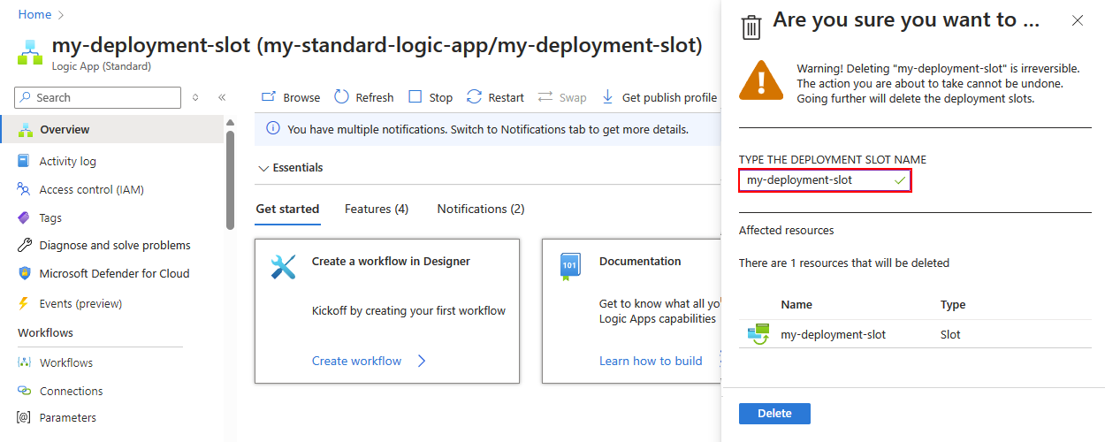Click the Create workflow link
Viewport: 1105px width, 442px height.
(x=356, y=361)
